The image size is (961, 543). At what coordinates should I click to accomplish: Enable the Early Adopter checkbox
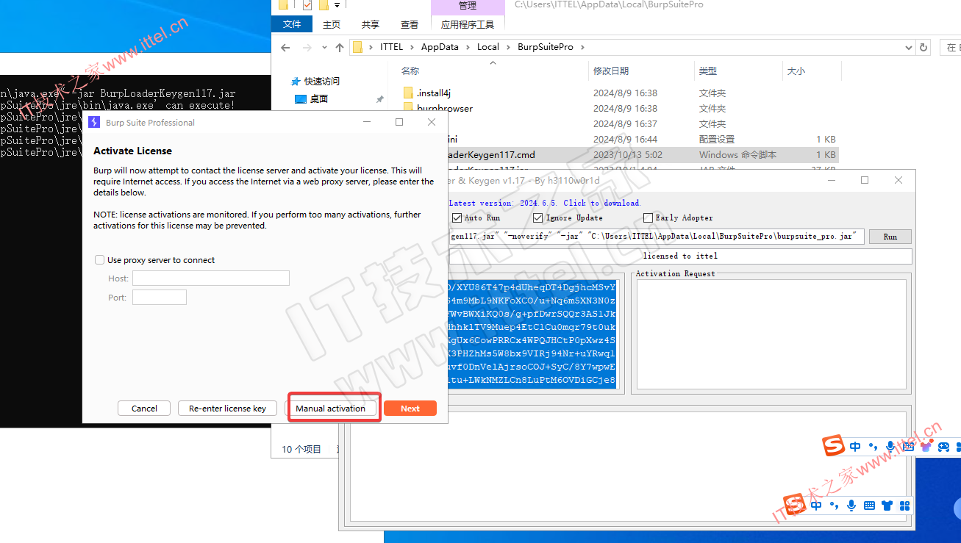coord(648,218)
